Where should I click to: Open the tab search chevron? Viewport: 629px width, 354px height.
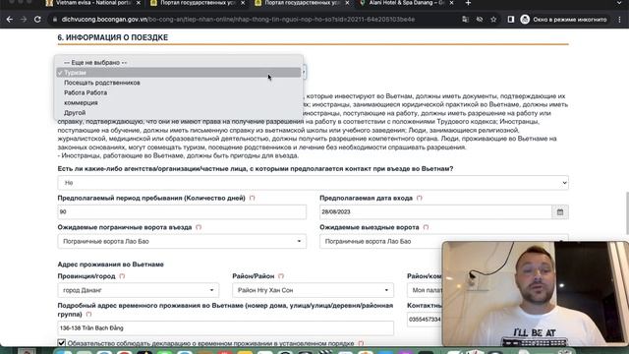[x=620, y=3]
